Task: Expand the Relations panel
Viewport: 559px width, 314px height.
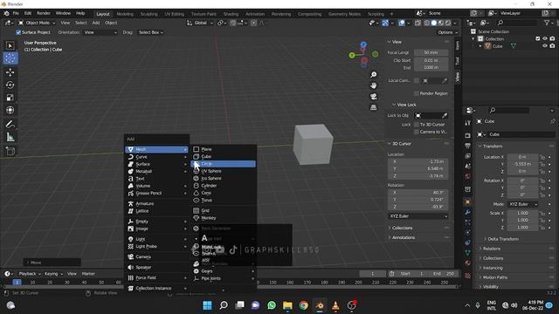Action: 491,249
